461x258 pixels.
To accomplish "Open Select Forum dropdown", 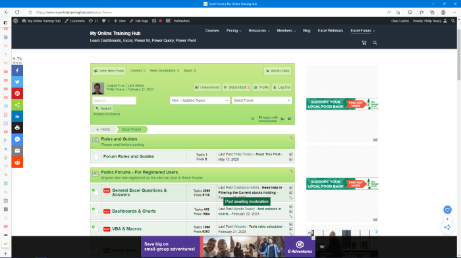I will [261, 100].
